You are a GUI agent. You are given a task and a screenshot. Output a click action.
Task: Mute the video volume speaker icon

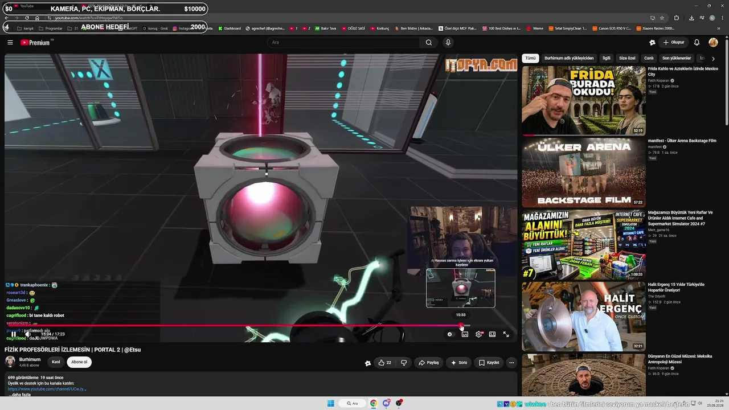tap(27, 334)
